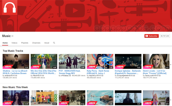Play the 4:32 video in New Music This Week
172x106 pixels.
click(x=72, y=98)
